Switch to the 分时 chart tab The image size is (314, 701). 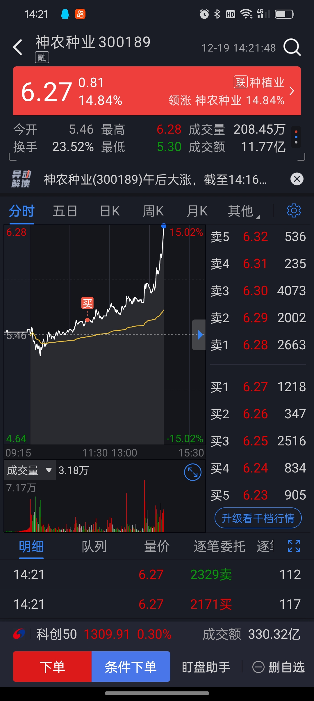coord(22,211)
